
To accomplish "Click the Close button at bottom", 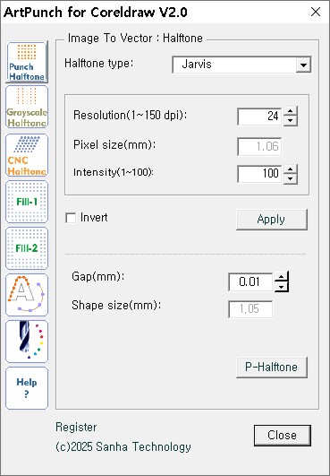I will [x=283, y=436].
